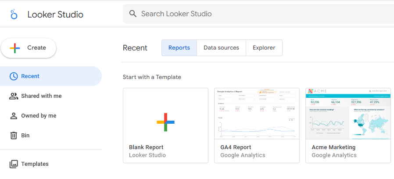The height and width of the screenshot is (179, 394).
Task: Show reports Owned by me
Action: click(x=51, y=116)
